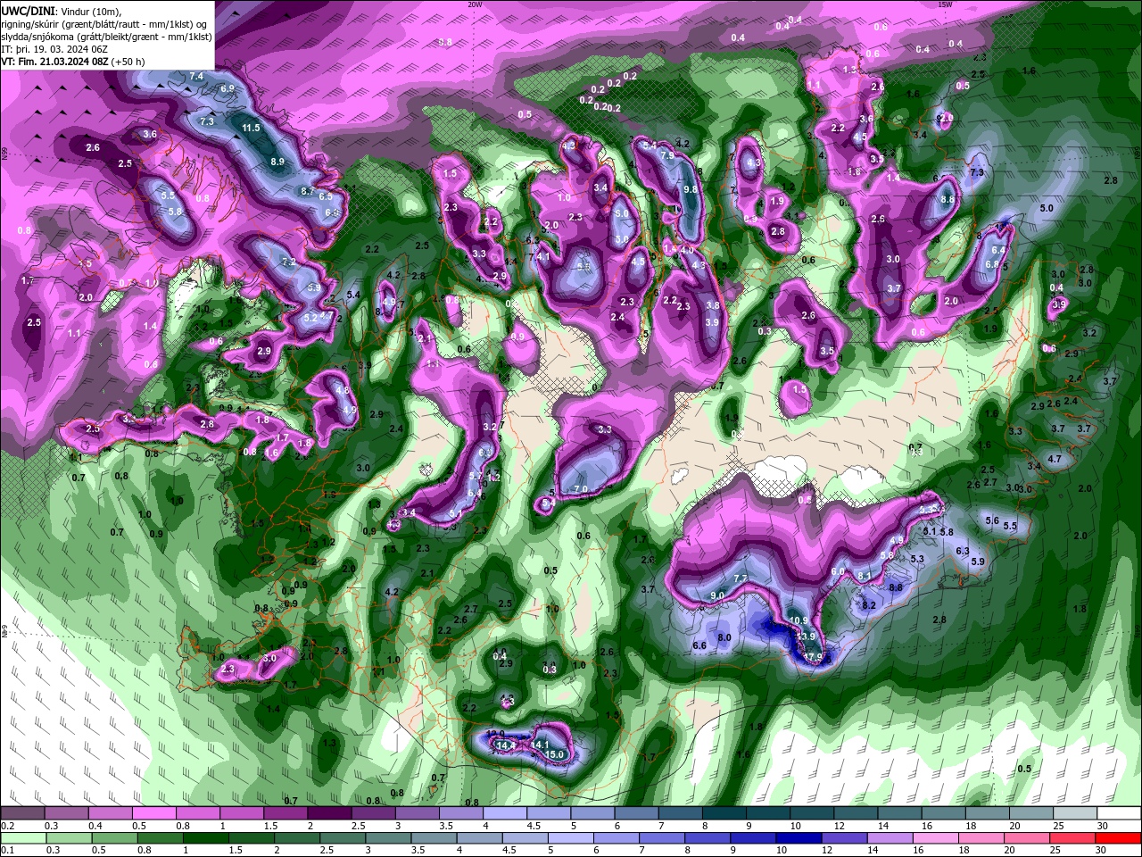Screen dimensions: 1142x857
Task: Click the dark purple swatch after 2 in the top legend
Action: [x=329, y=813]
